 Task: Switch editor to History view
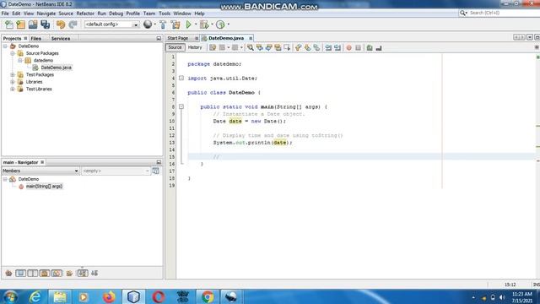[195, 47]
